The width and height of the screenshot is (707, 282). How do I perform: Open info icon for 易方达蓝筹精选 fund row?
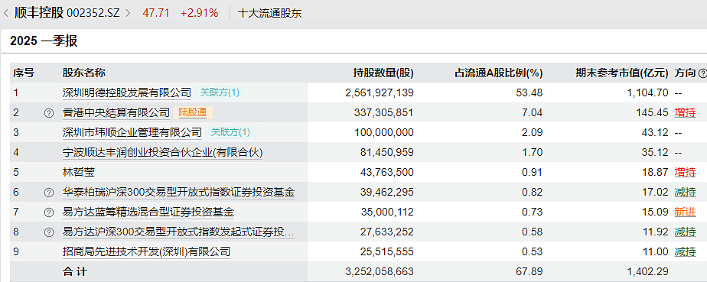[x=49, y=212]
